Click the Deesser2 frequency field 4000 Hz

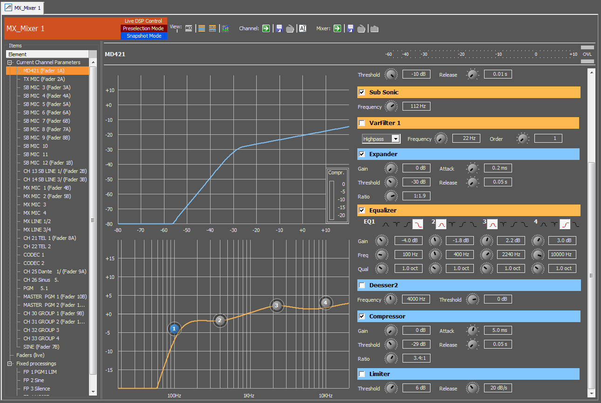(417, 299)
